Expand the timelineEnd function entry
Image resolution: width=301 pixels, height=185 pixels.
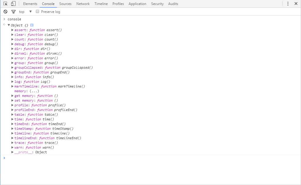12,138
